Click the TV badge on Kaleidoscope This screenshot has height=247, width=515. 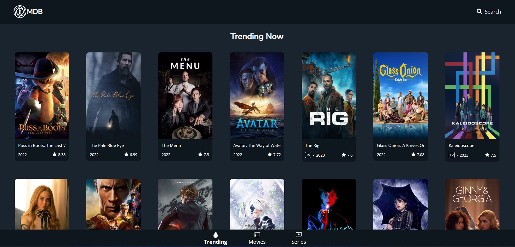tap(452, 155)
